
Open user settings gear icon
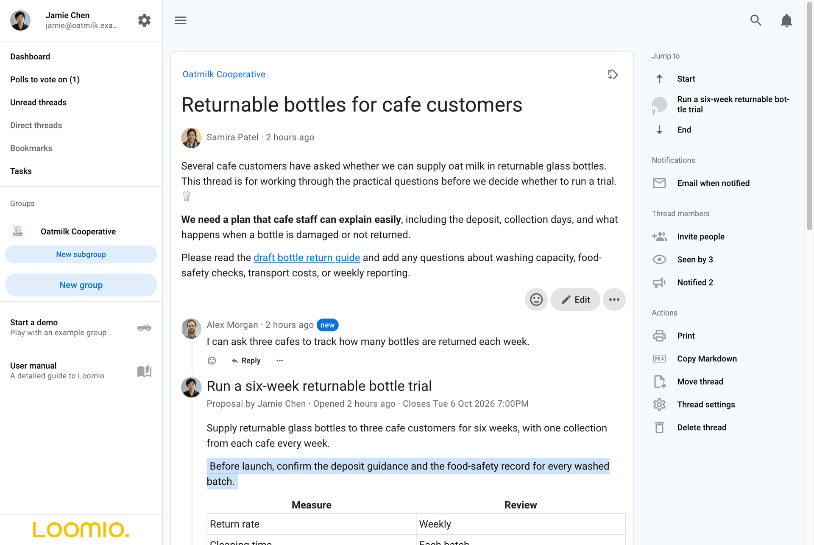pos(144,20)
